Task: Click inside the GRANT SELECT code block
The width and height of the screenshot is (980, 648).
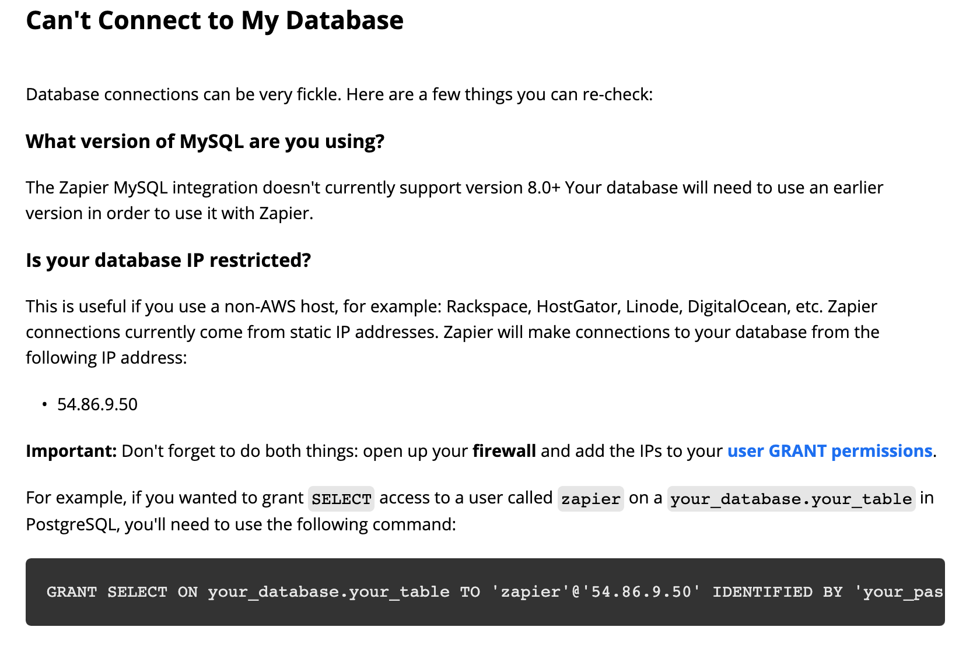Action: tap(485, 592)
